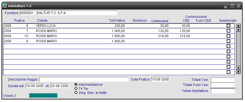Click the Descrizione Viaggio input field
245x102 pixels.
pos(84,79)
